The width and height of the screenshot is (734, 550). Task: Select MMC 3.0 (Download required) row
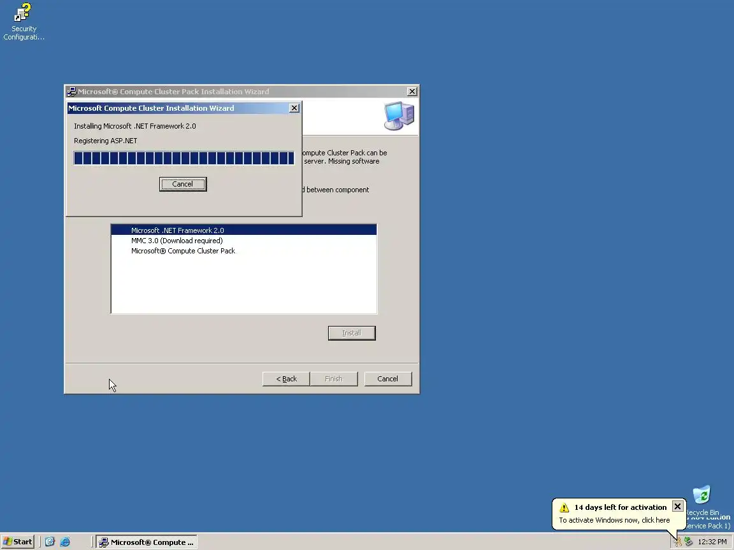coord(244,241)
